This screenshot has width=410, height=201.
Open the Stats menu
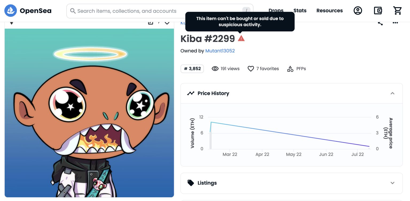(300, 11)
